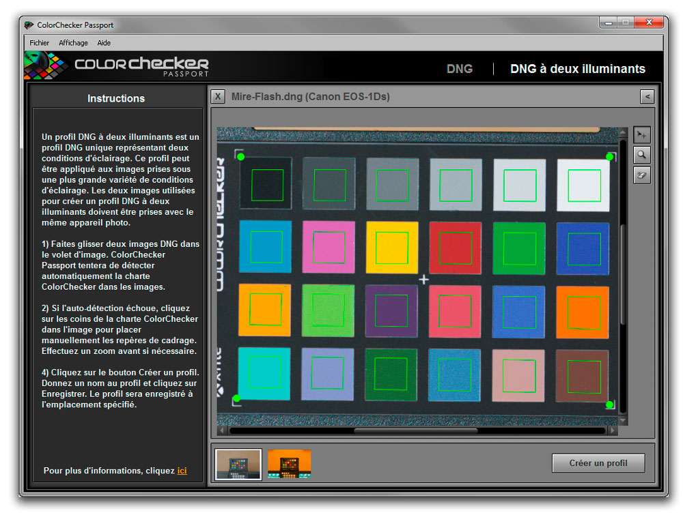Image resolution: width=683 pixels, height=517 pixels.
Task: Switch to DNG à deux illuminants tab
Action: 578,69
